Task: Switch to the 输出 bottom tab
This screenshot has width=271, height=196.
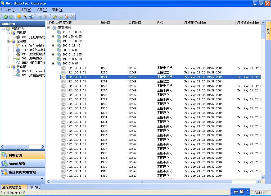Action: pyautogui.click(x=38, y=187)
